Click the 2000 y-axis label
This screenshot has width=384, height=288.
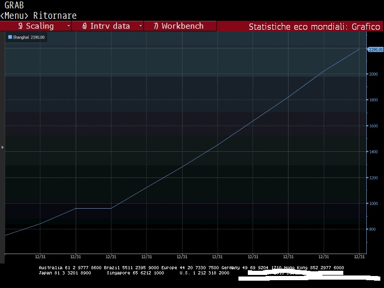(x=373, y=75)
